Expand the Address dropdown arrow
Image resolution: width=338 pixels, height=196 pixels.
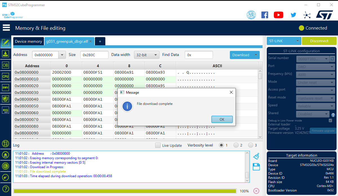[x=62, y=55]
